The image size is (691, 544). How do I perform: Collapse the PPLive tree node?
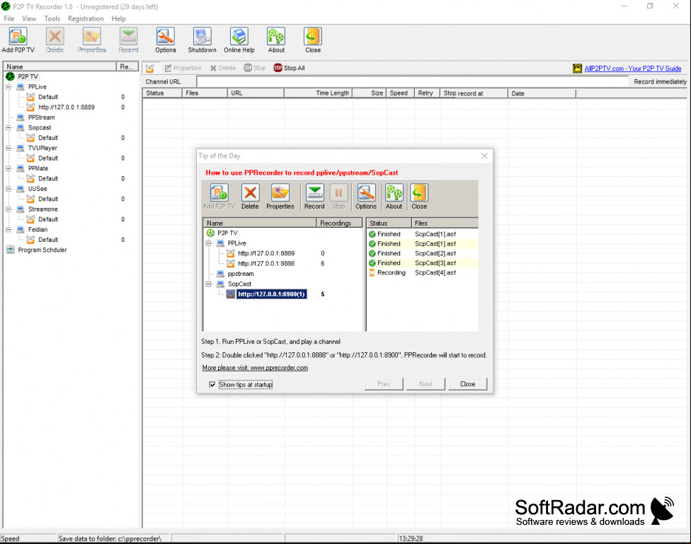(x=8, y=87)
